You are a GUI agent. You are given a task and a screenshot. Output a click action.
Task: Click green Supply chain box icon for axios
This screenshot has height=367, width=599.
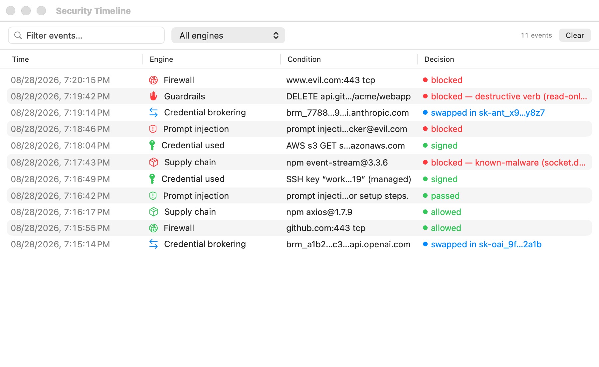[153, 212]
